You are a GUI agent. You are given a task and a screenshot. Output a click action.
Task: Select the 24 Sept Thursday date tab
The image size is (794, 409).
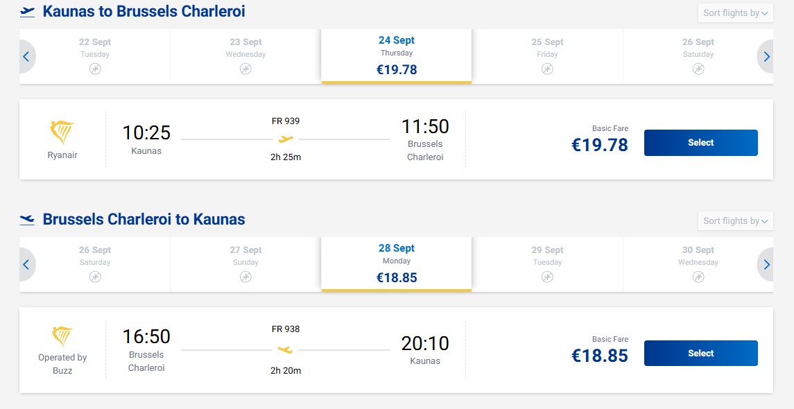[x=397, y=56]
